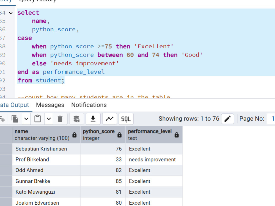Click lock icon in python_score column header
This screenshot has width=275, height=206.
click(119, 135)
